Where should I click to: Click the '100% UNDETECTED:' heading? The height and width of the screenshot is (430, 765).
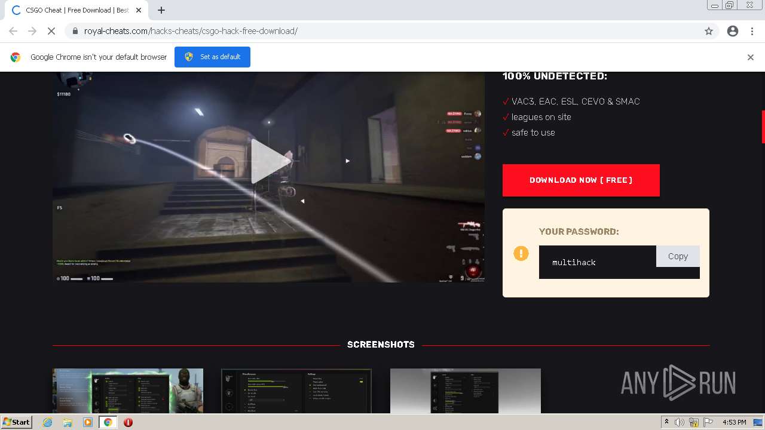coord(555,76)
